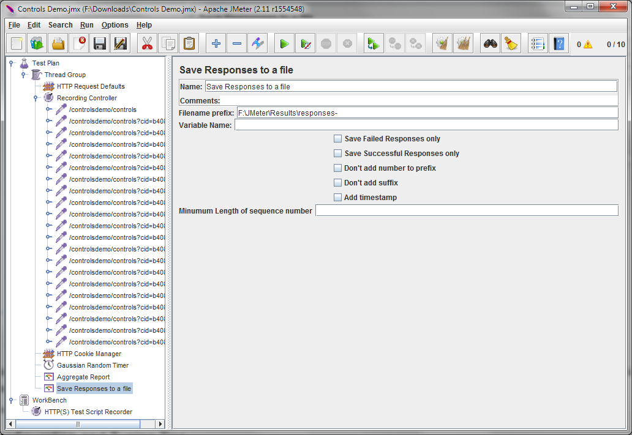Select the Recording Controller label
This screenshot has height=435, width=632.
click(x=87, y=98)
